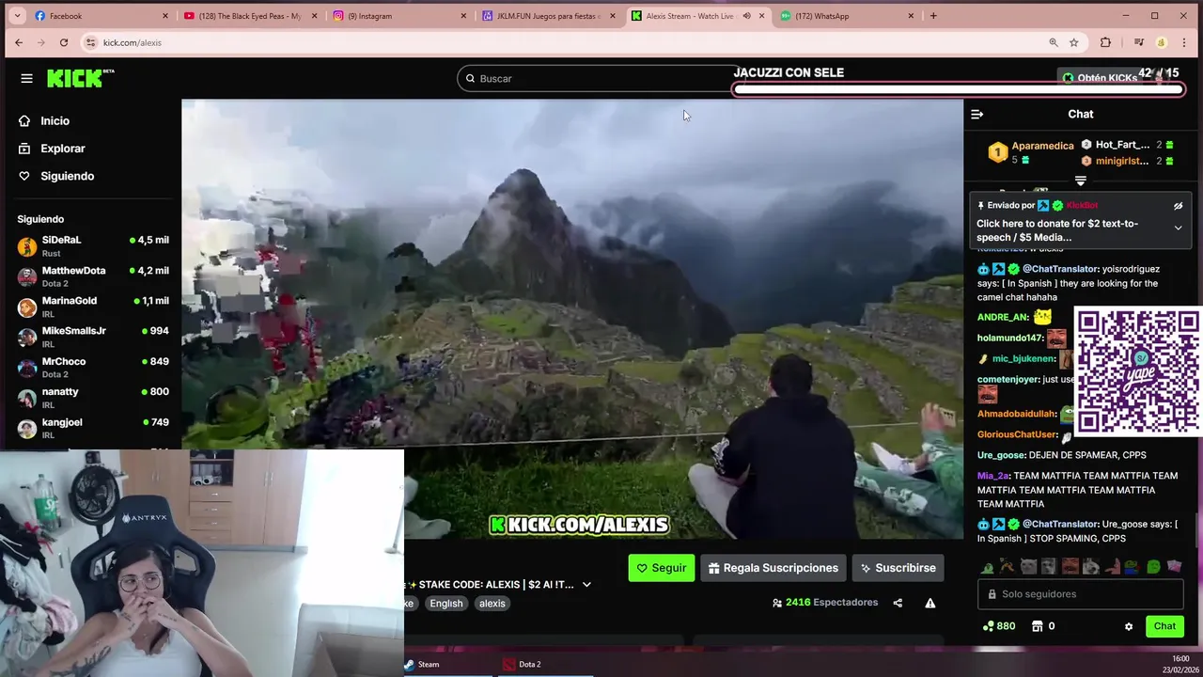The height and width of the screenshot is (677, 1203).
Task: Click the green Chat send button
Action: point(1164,626)
